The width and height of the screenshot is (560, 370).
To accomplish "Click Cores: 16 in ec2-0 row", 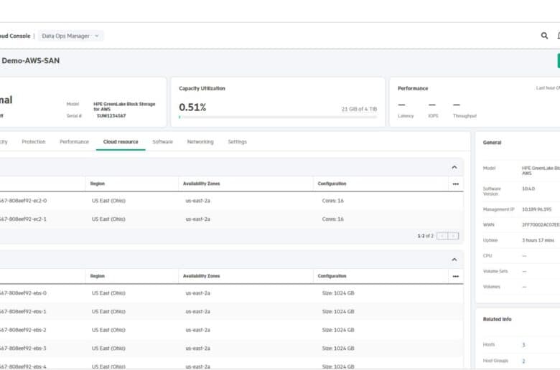I will coord(332,201).
